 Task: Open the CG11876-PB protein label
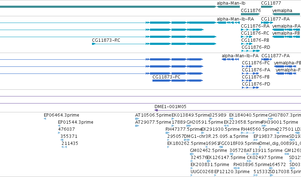(256, 77)
